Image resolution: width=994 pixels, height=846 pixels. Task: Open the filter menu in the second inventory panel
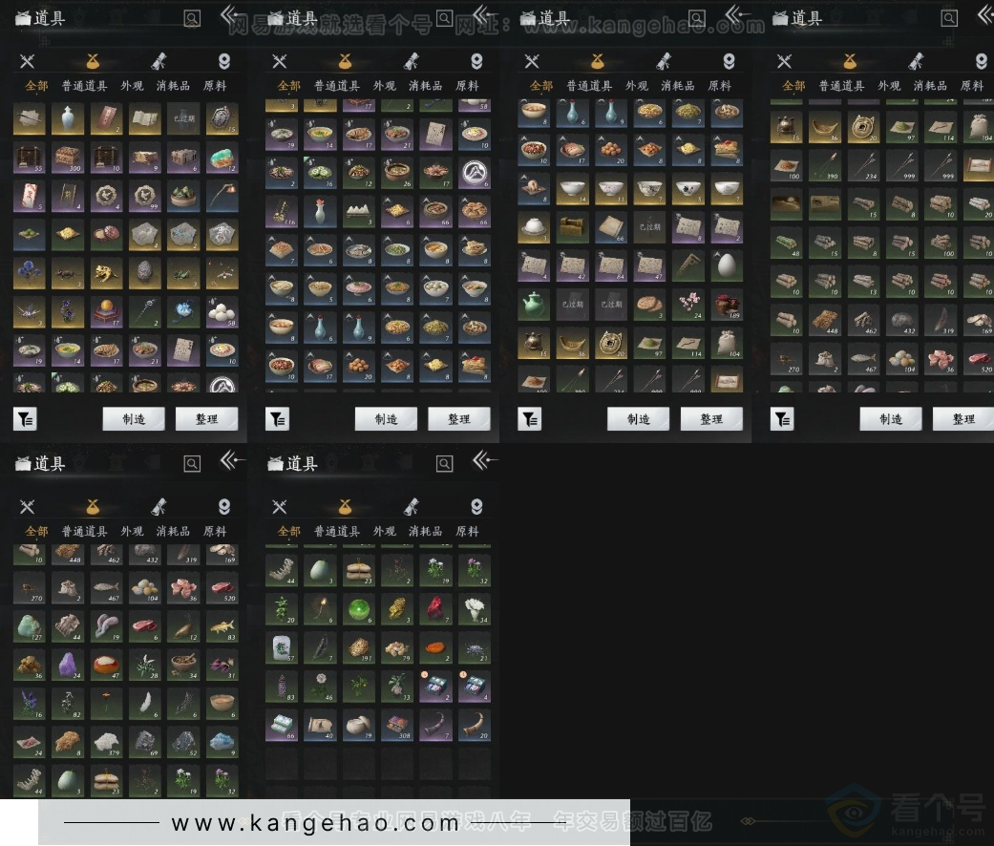[x=277, y=419]
